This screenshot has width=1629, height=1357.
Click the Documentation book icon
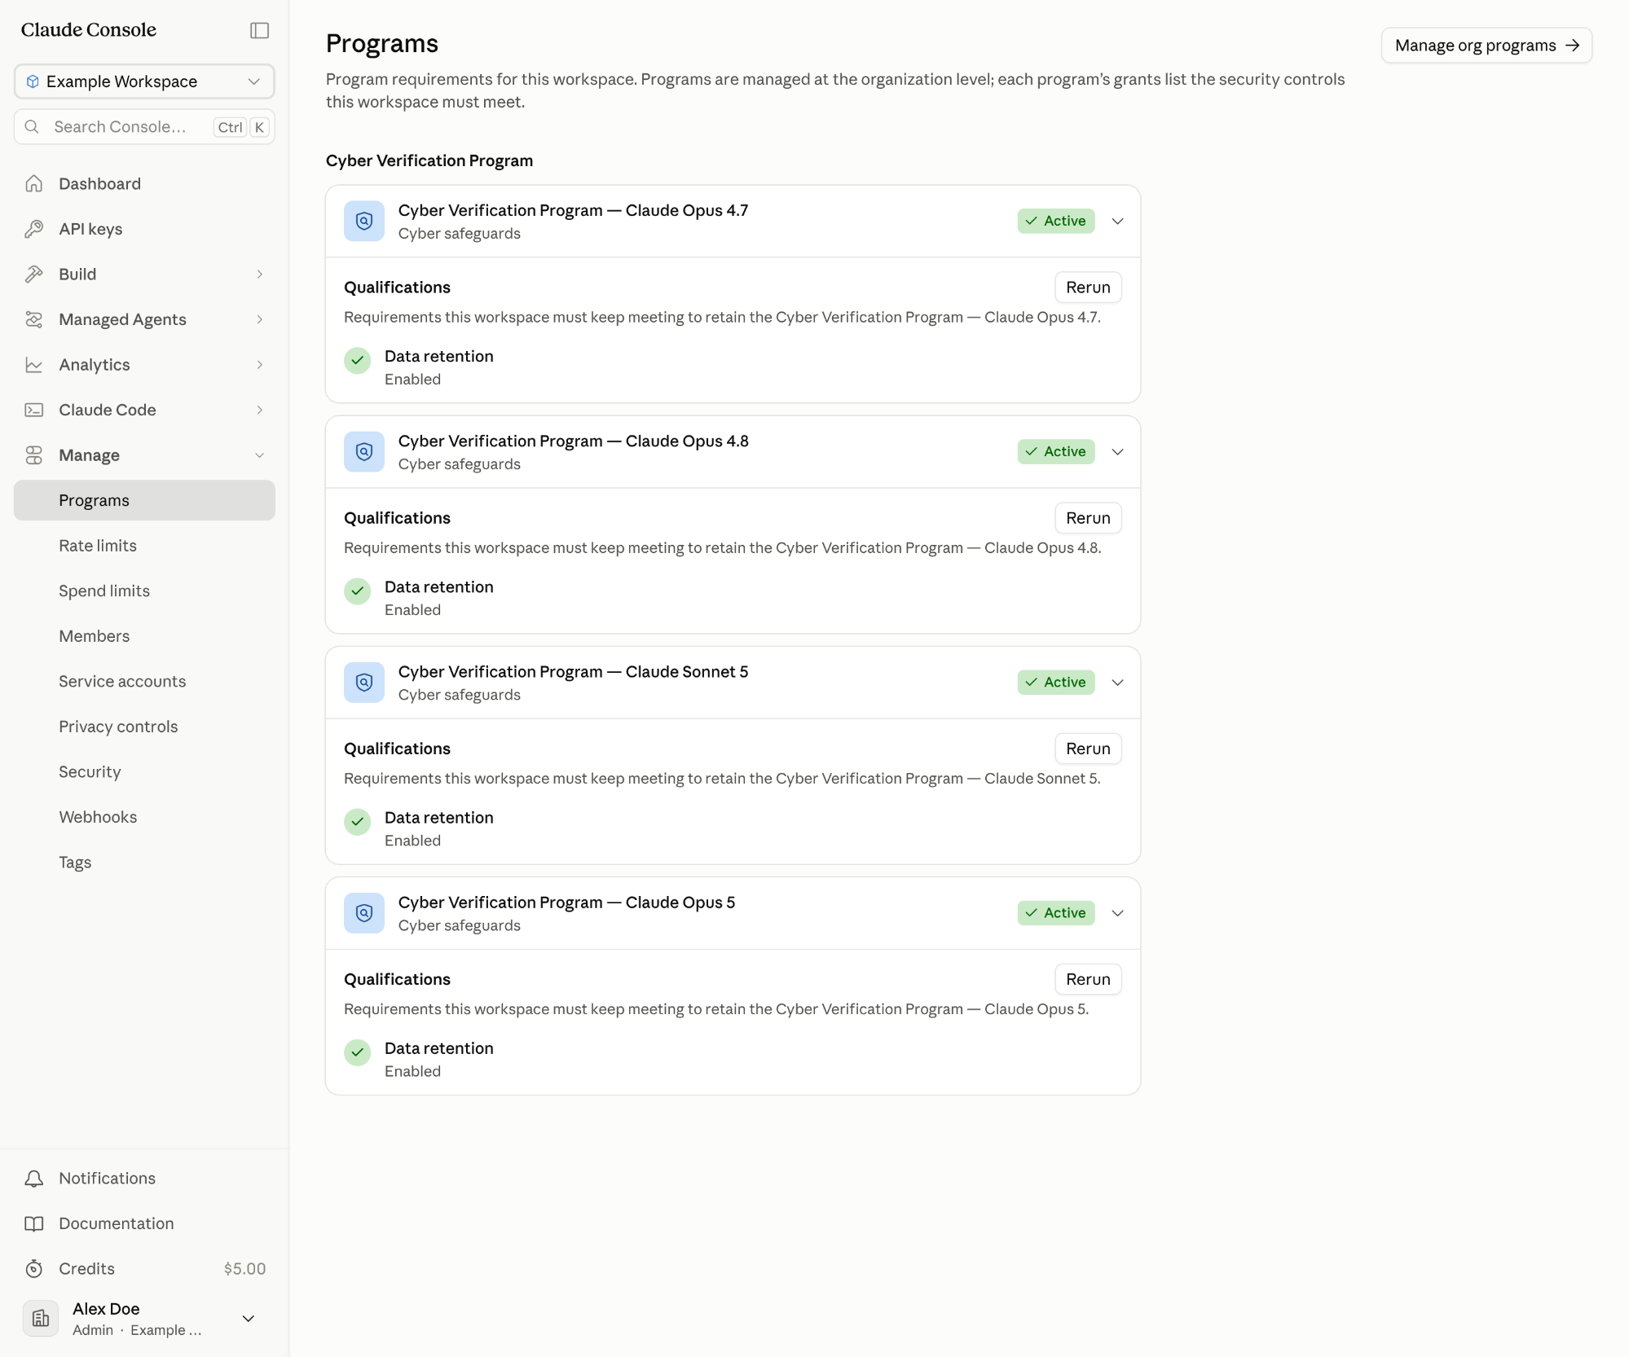coord(34,1223)
